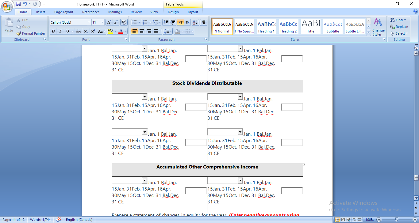Open the line spacing dropdown
Image resolution: width=419 pixels, height=223 pixels.
[168, 31]
